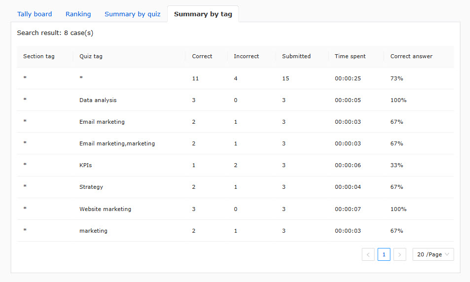Open the 20 /Page size dropdown

(x=433, y=254)
